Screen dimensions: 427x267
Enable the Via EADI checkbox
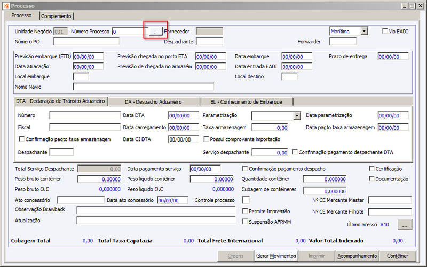pos(385,31)
